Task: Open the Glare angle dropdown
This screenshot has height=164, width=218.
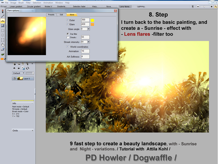Action: click(x=88, y=29)
